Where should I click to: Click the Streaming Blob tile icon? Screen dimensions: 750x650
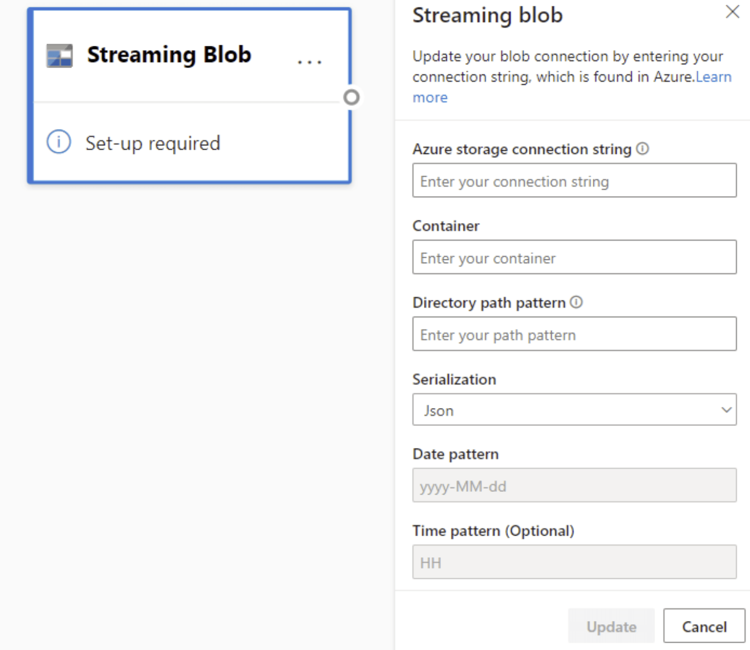tap(59, 54)
